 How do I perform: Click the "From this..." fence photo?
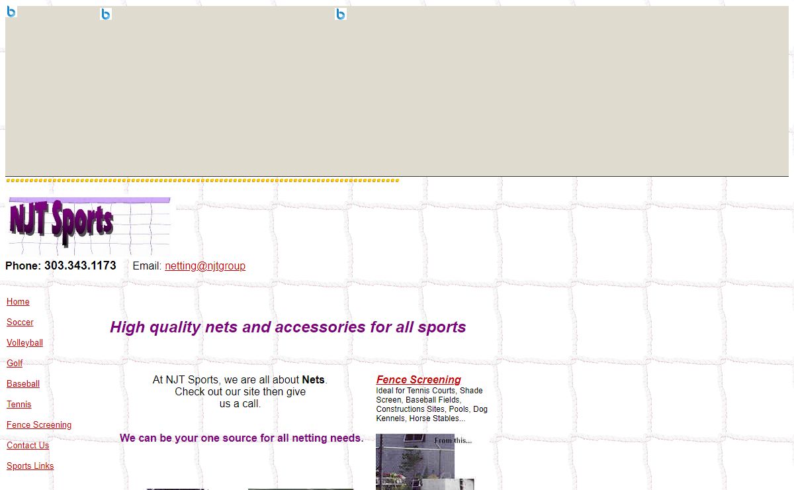425,462
